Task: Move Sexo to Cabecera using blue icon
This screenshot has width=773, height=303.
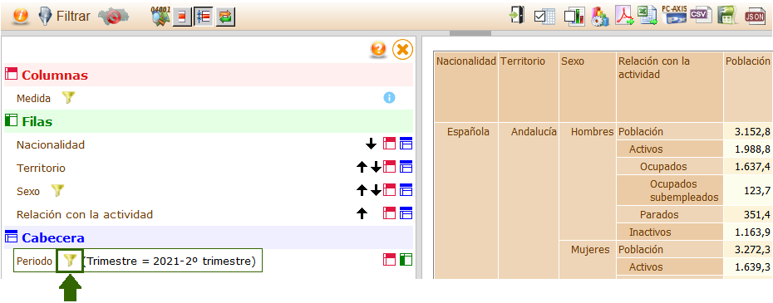Action: pos(406,190)
